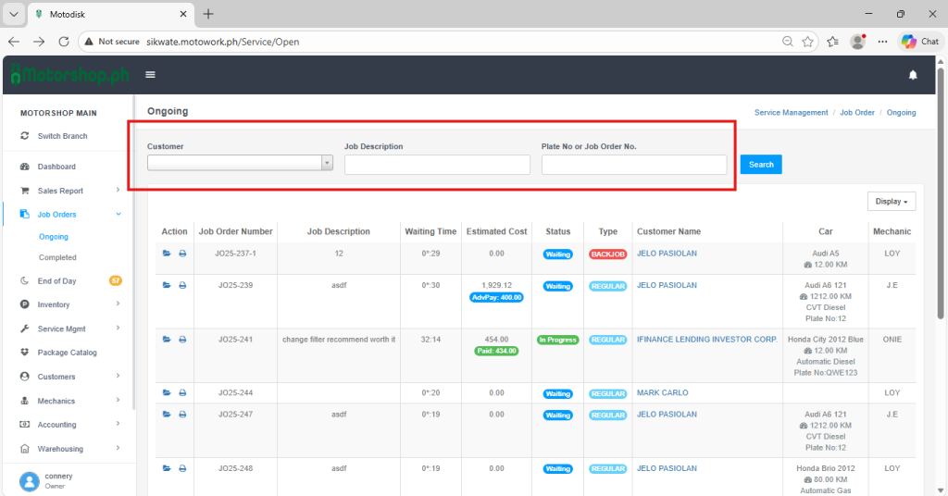Open the Customer dropdown filter
Screen dimensions: 948x496
pyautogui.click(x=240, y=164)
